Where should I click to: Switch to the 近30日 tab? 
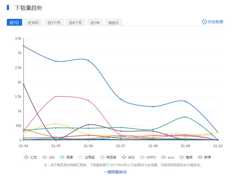pyautogui.click(x=33, y=23)
